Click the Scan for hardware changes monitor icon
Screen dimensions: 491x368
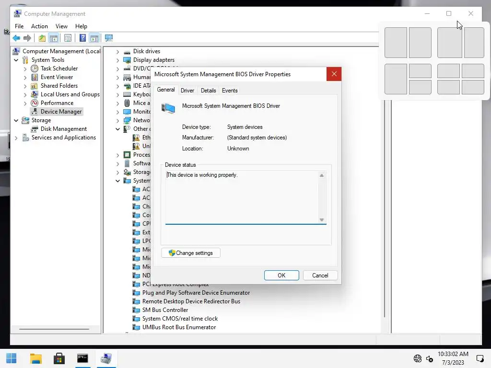pyautogui.click(x=109, y=38)
